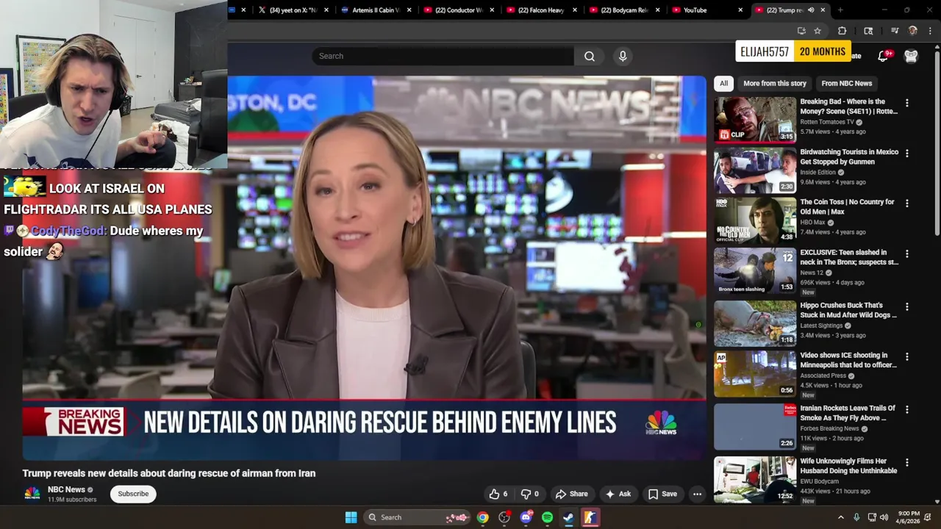Select the All filter chip

point(723,83)
